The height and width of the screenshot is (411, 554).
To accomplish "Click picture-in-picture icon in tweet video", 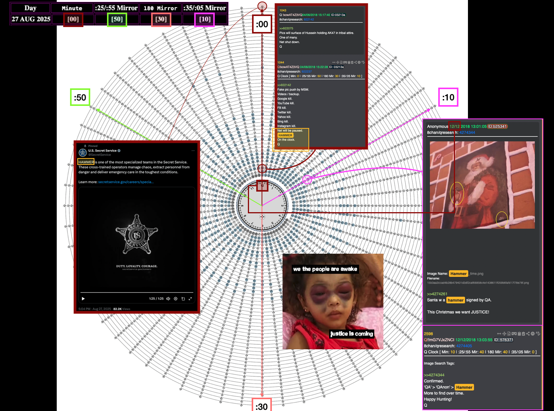I will 183,299.
